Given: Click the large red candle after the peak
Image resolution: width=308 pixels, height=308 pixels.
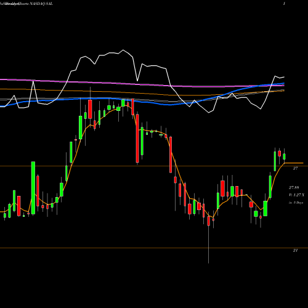Looking at the screenshot, I should [137, 139].
